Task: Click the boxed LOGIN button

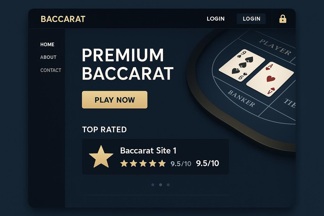Action: [251, 19]
